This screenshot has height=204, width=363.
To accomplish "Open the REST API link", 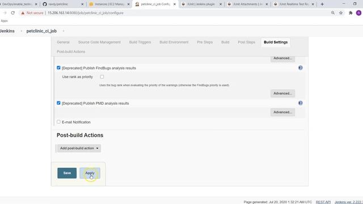I will (323, 202).
